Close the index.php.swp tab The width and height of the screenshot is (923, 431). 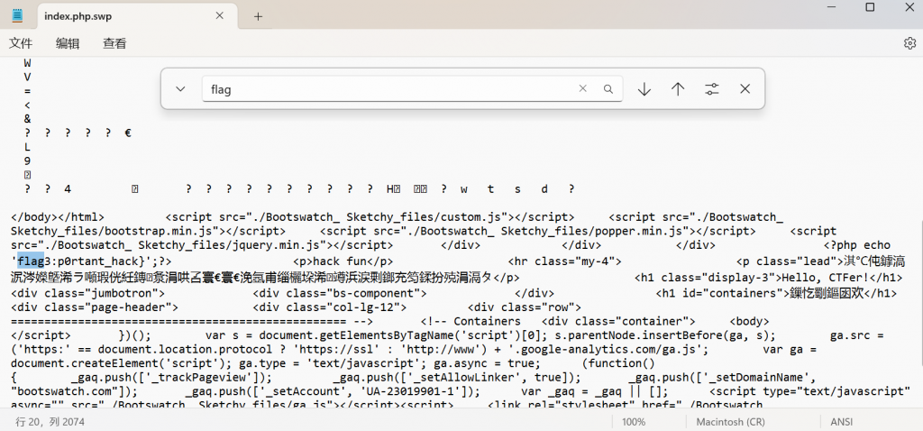tap(220, 16)
